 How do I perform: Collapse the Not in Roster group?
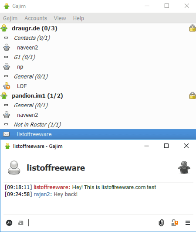point(6,124)
